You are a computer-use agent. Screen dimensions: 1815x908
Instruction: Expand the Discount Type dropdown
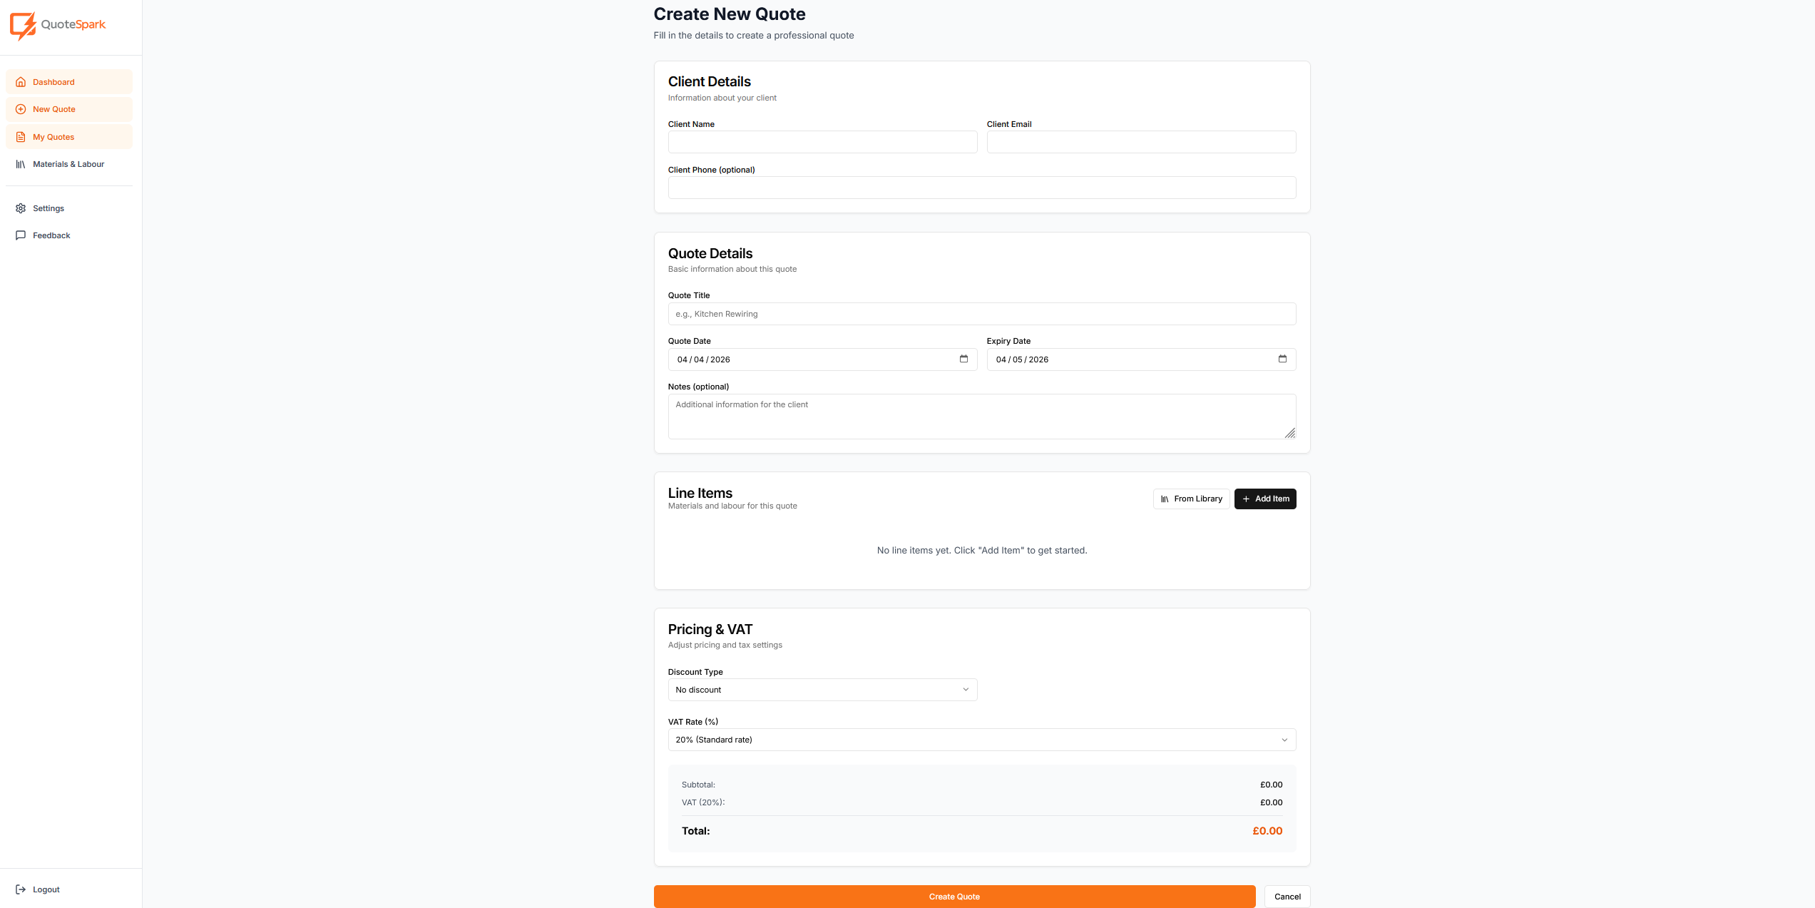tap(822, 690)
